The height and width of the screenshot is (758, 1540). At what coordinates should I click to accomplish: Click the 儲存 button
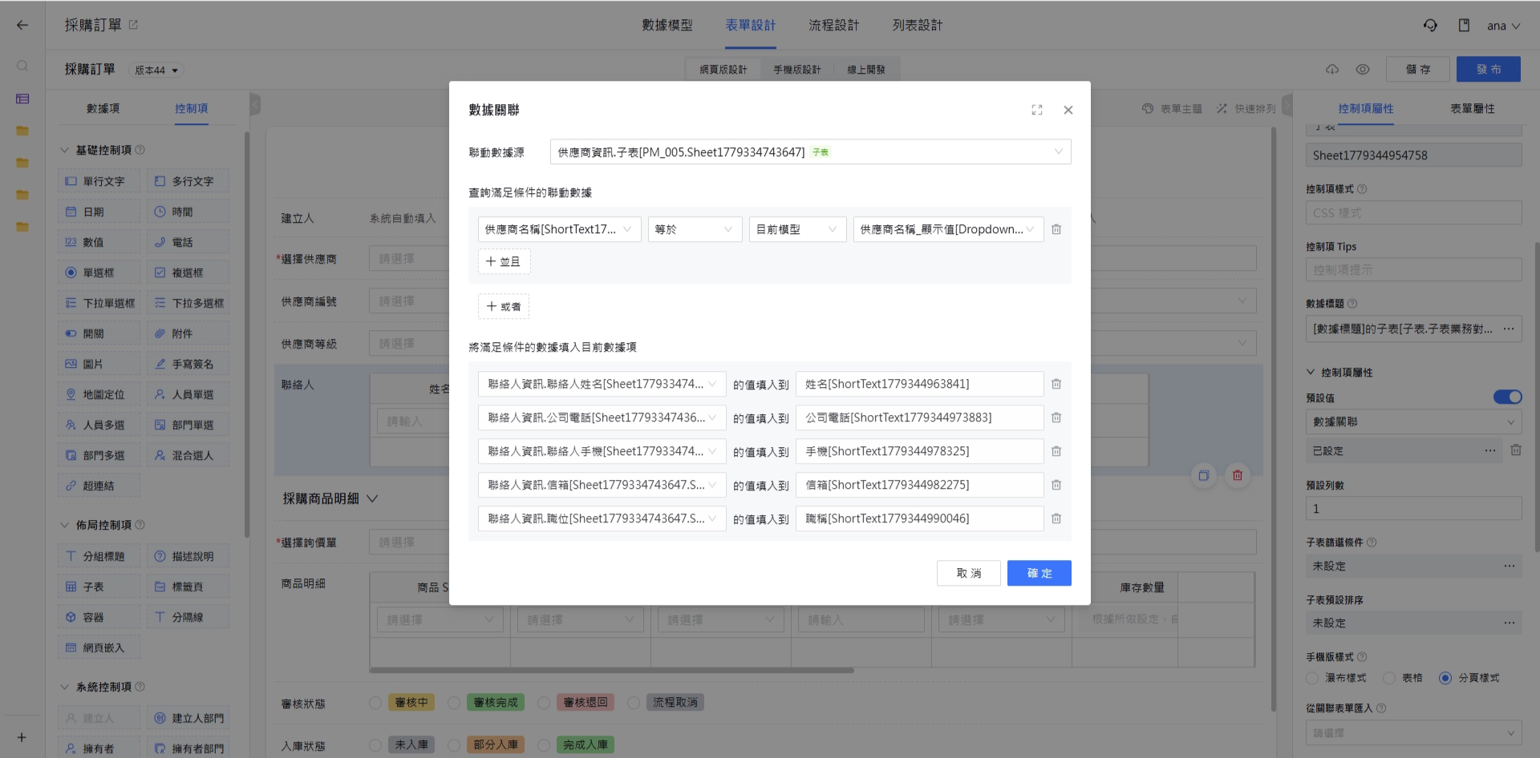1418,69
